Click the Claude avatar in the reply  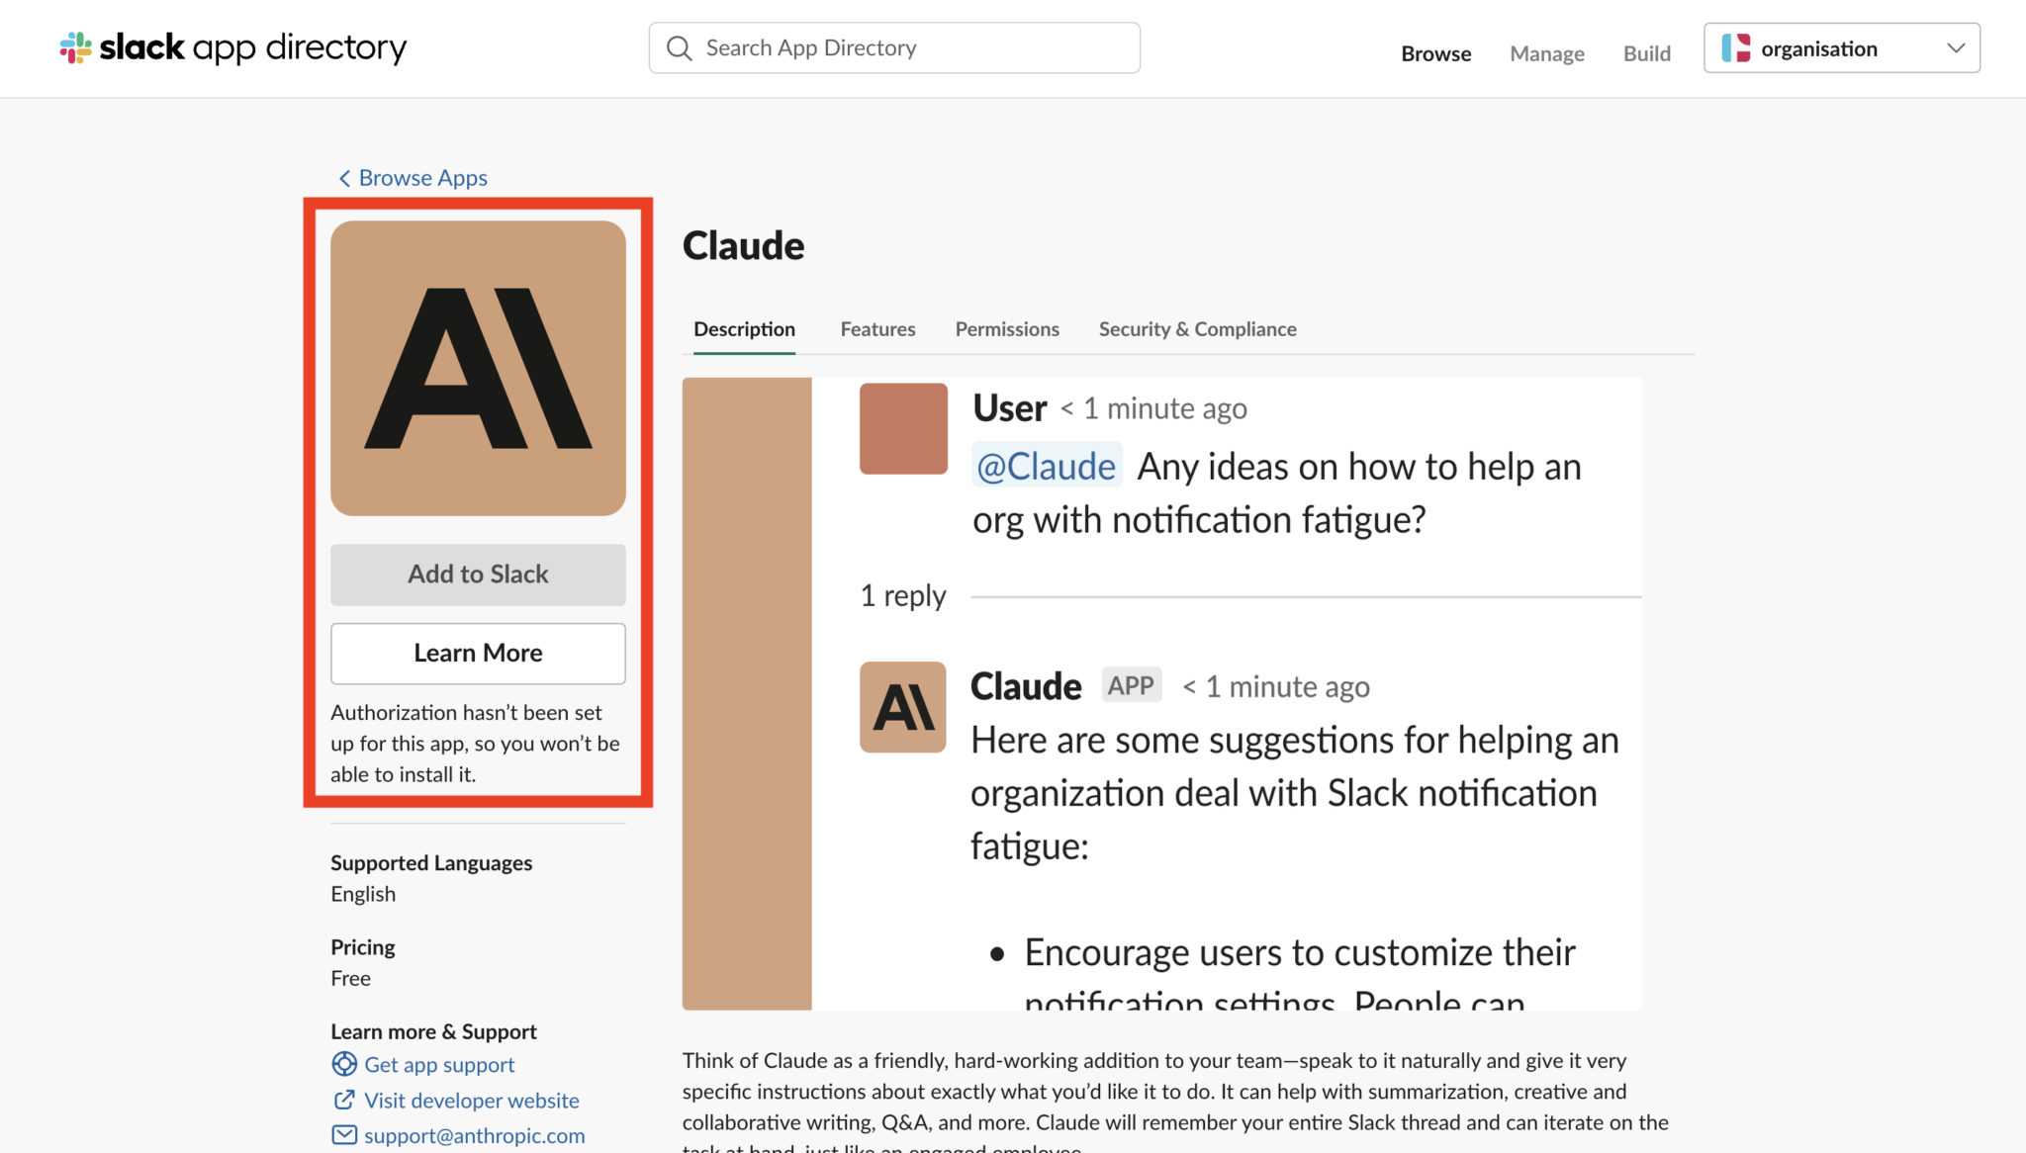[x=902, y=707]
